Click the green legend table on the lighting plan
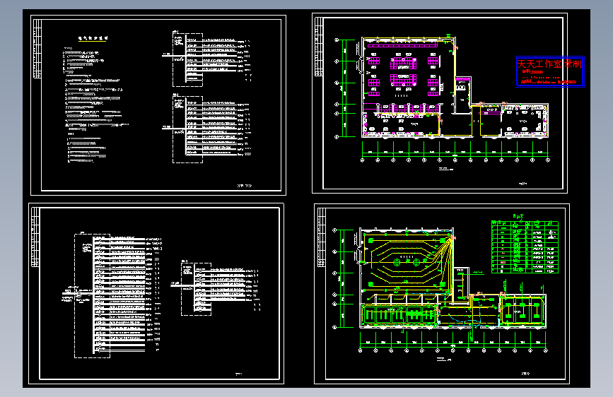Image resolution: width=613 pixels, height=397 pixels. coord(525,247)
